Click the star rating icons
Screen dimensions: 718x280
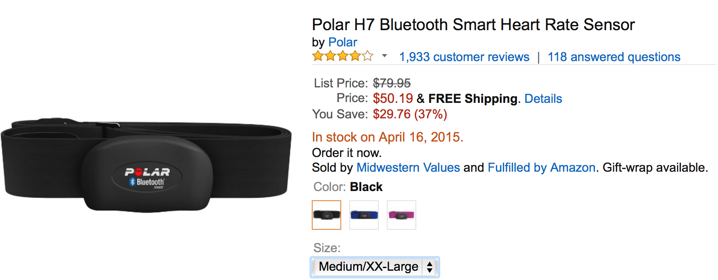point(343,56)
